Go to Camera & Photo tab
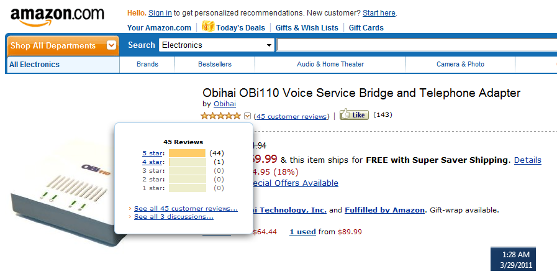 click(x=460, y=65)
